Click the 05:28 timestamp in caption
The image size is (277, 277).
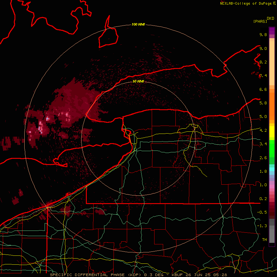coord(221,275)
